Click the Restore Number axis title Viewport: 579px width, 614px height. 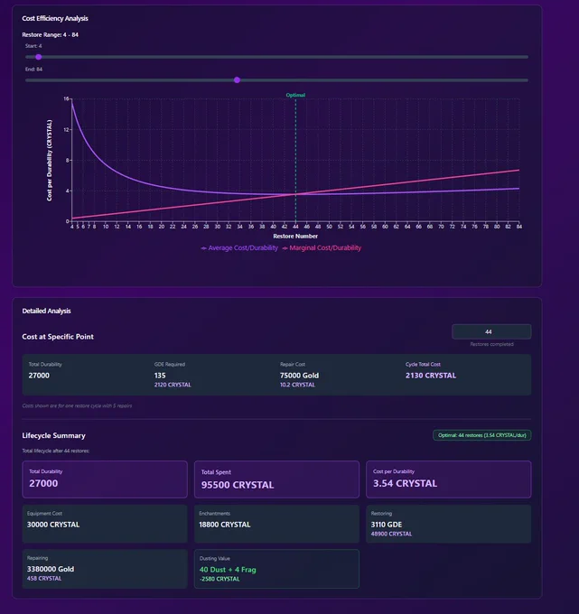[295, 237]
